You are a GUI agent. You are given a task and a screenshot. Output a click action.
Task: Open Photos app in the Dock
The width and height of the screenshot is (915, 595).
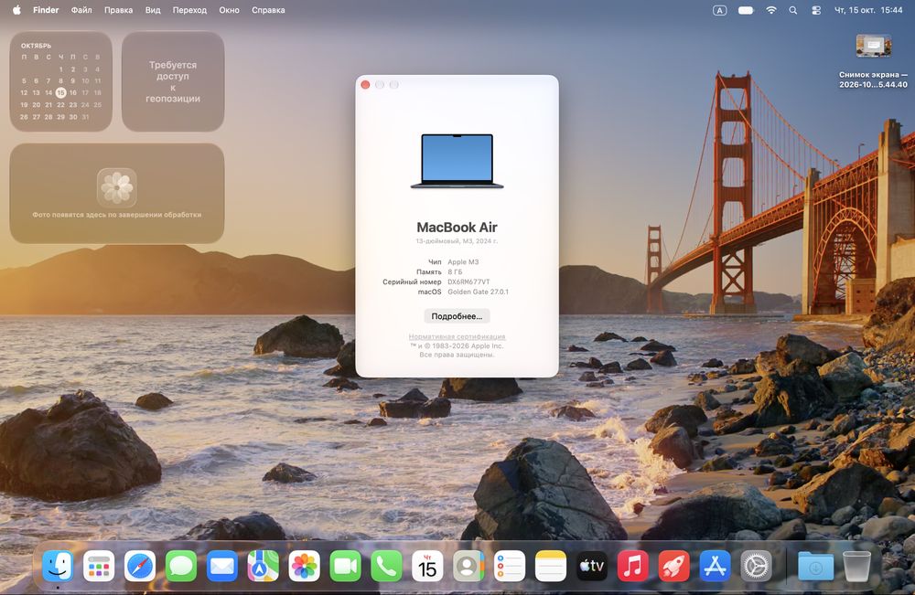(x=304, y=566)
